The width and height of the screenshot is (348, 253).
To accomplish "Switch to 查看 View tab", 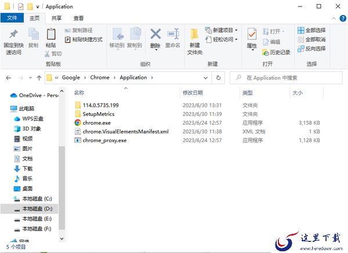I will click(x=78, y=18).
